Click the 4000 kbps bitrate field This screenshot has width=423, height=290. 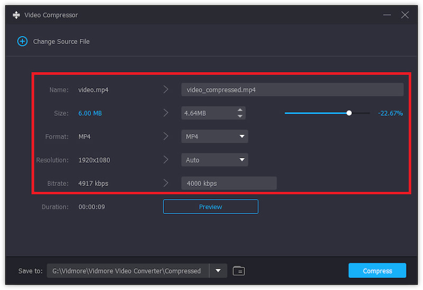point(229,183)
